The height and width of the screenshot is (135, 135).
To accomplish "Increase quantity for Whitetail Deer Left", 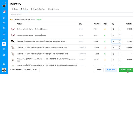I will click(x=120, y=59).
